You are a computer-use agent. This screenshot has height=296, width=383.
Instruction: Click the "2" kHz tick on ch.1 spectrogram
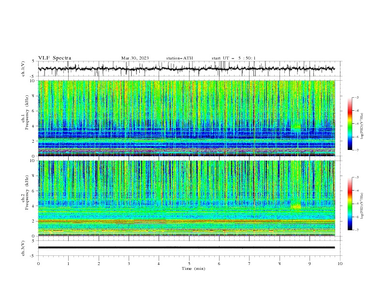click(34, 141)
